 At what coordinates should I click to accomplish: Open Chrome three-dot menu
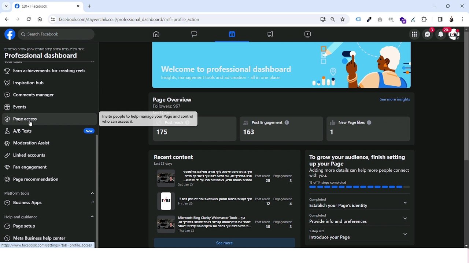(x=462, y=19)
